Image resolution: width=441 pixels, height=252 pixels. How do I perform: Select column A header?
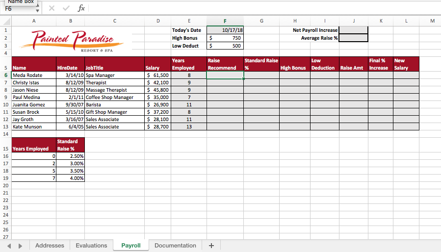(34, 21)
